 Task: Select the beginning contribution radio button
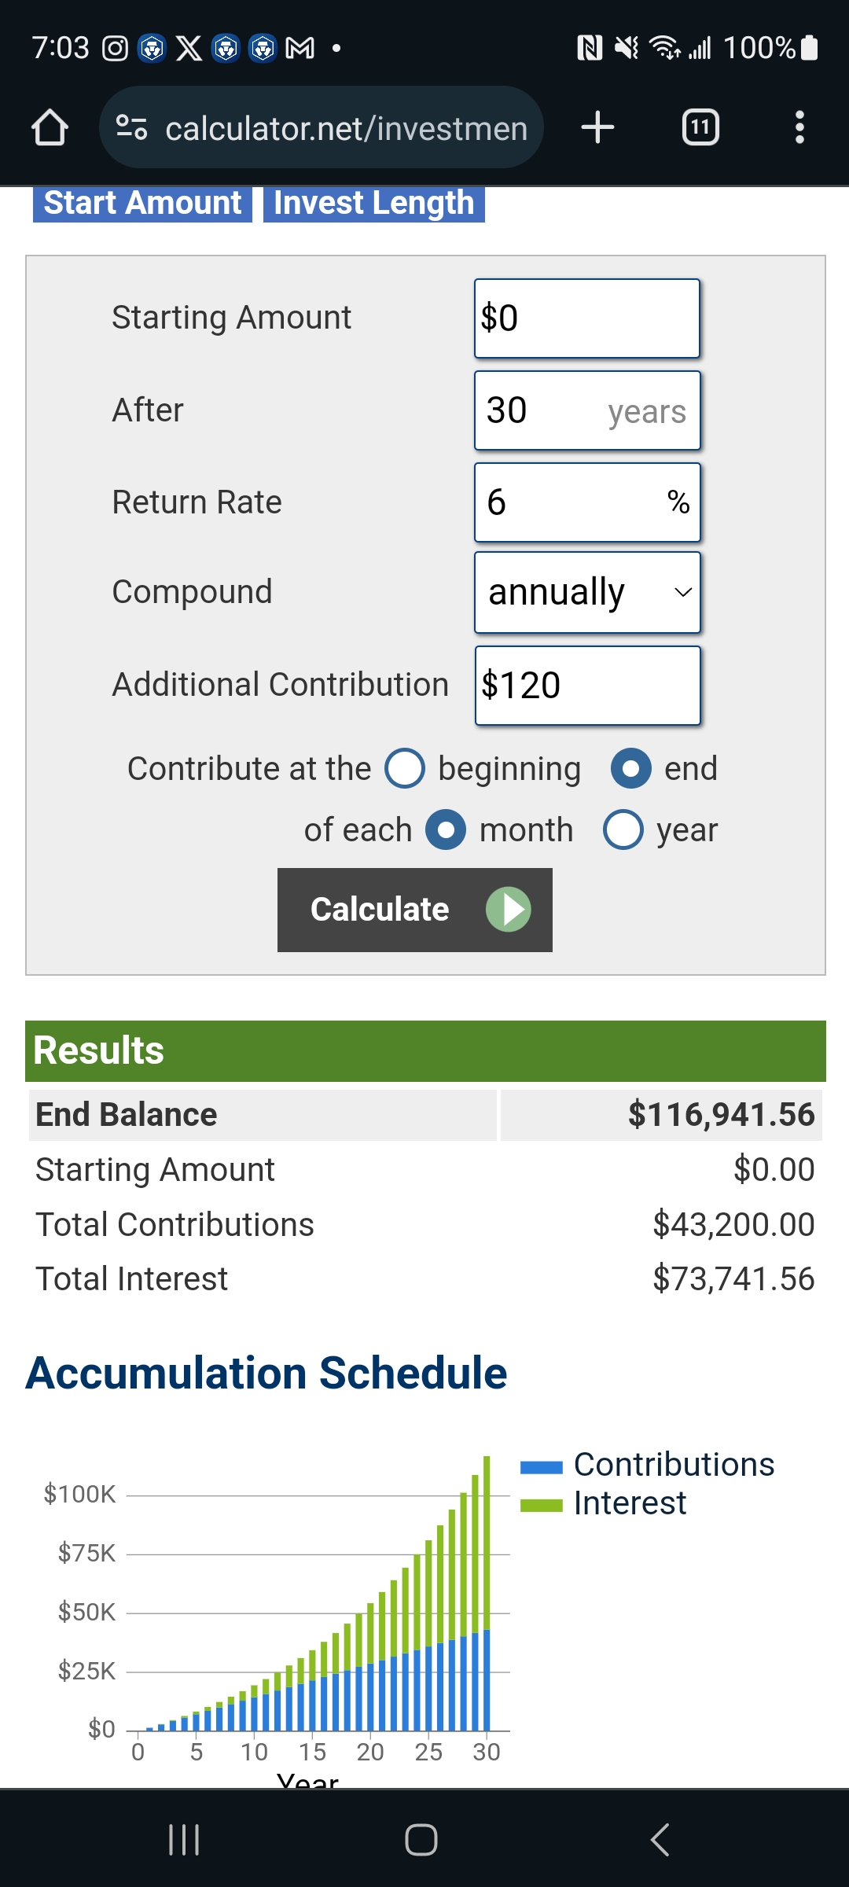tap(405, 768)
